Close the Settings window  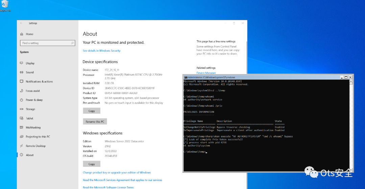(x=243, y=23)
